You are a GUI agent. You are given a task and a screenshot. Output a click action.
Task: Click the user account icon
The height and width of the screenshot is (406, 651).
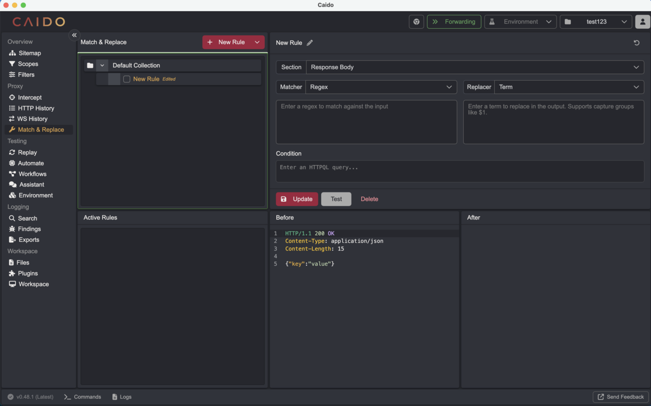pyautogui.click(x=643, y=22)
